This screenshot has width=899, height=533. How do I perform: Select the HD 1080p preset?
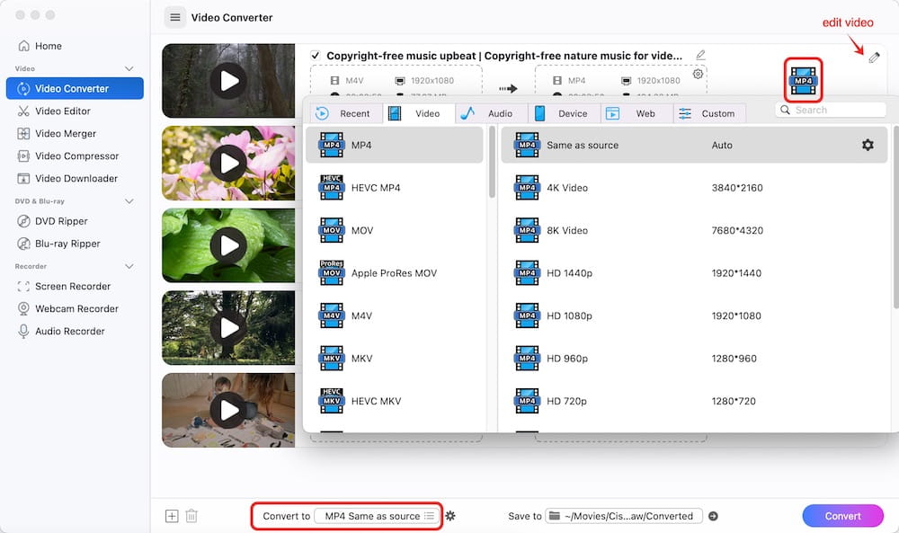click(x=694, y=315)
